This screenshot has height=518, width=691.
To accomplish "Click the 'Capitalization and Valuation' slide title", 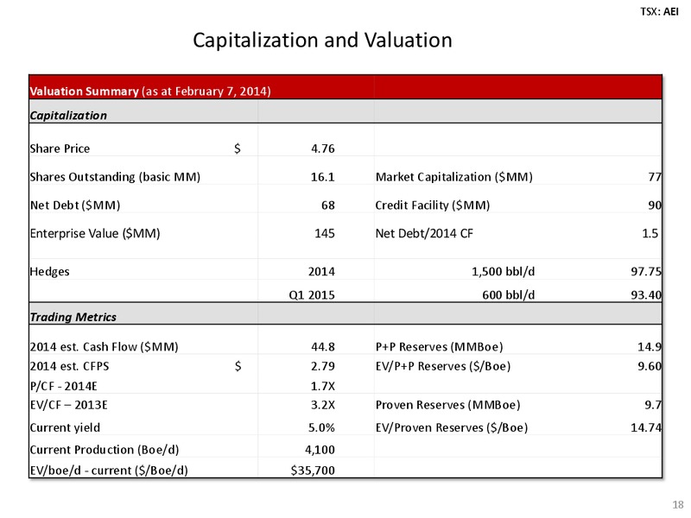I will click(x=322, y=41).
